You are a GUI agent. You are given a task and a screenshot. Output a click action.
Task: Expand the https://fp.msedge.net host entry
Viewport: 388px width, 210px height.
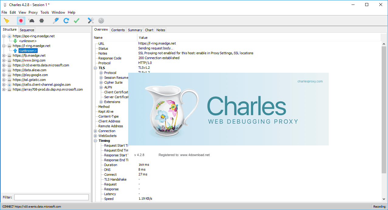pyautogui.click(x=4, y=55)
